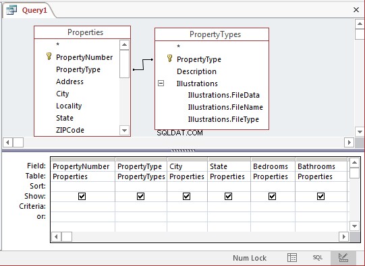Screen dimensions: 365x266
Task: Collapse the Illustrations field expander
Action: coord(161,84)
